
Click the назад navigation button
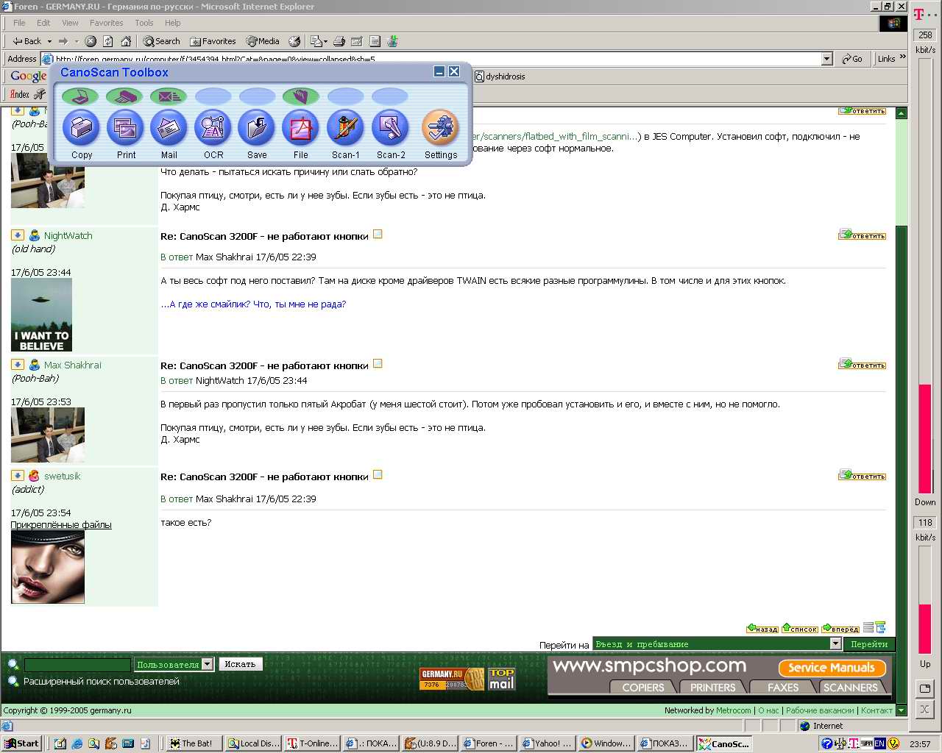pyautogui.click(x=762, y=629)
